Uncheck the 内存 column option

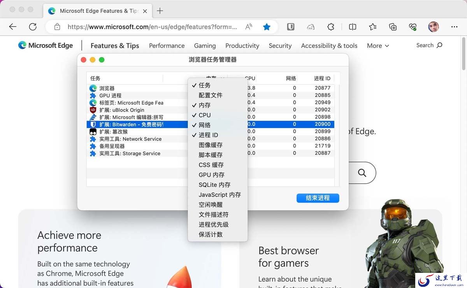[x=218, y=105]
